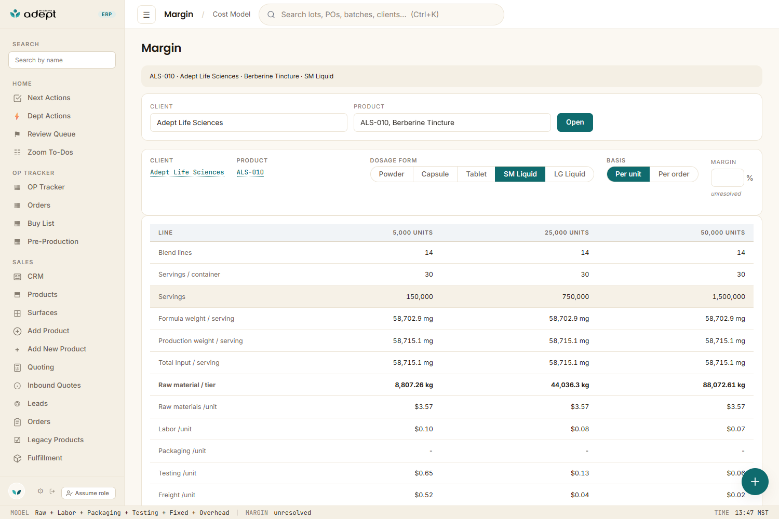779x519 pixels.
Task: Select the SM Liquid dosage form
Action: [520, 174]
